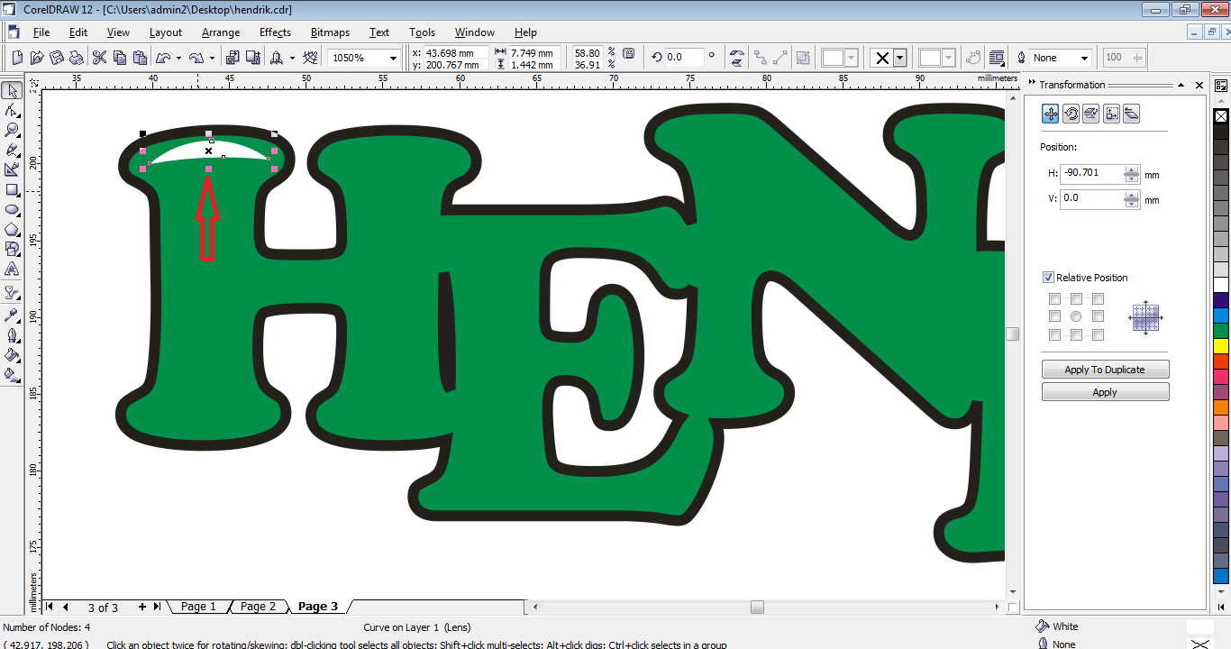Open the Size transformation icon
The image size is (1231, 649).
[x=1111, y=114]
